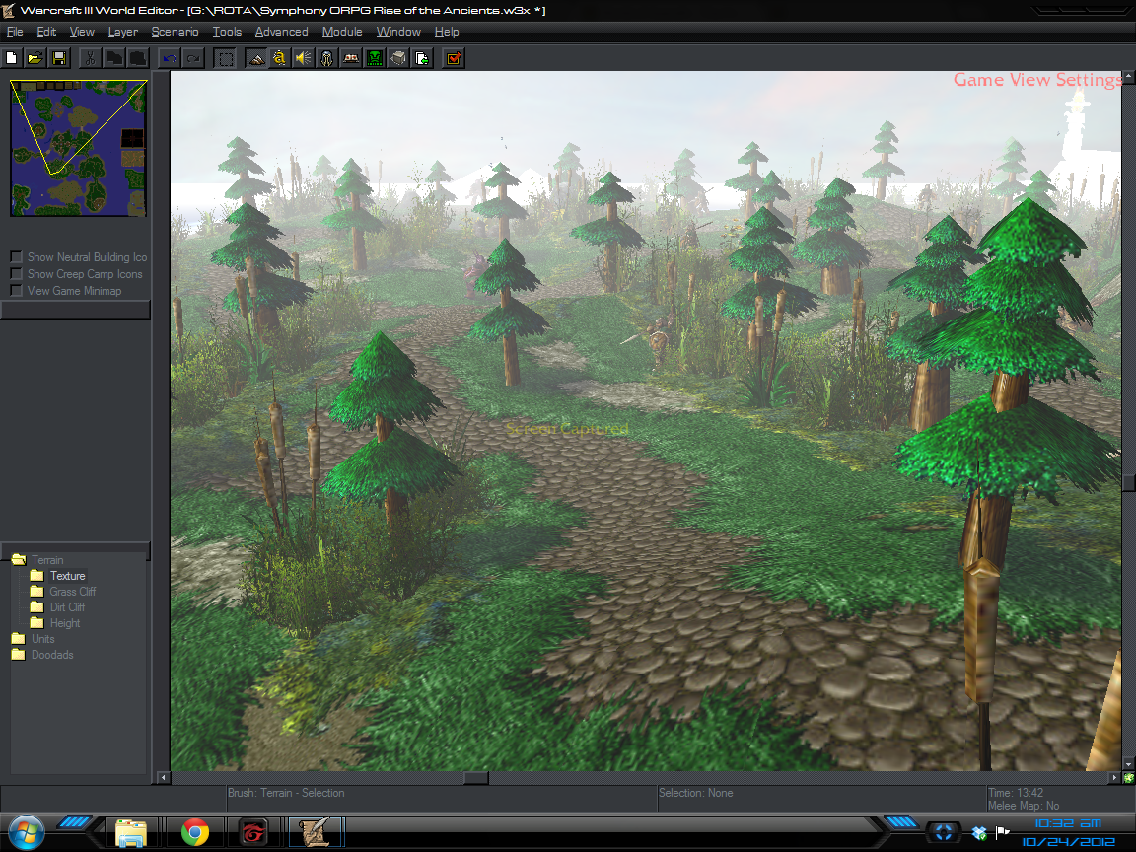Open the Object Manager gray box icon

tap(398, 58)
